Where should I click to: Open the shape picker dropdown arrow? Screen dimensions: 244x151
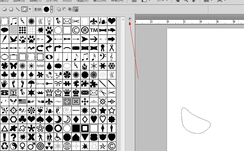[52, 9]
